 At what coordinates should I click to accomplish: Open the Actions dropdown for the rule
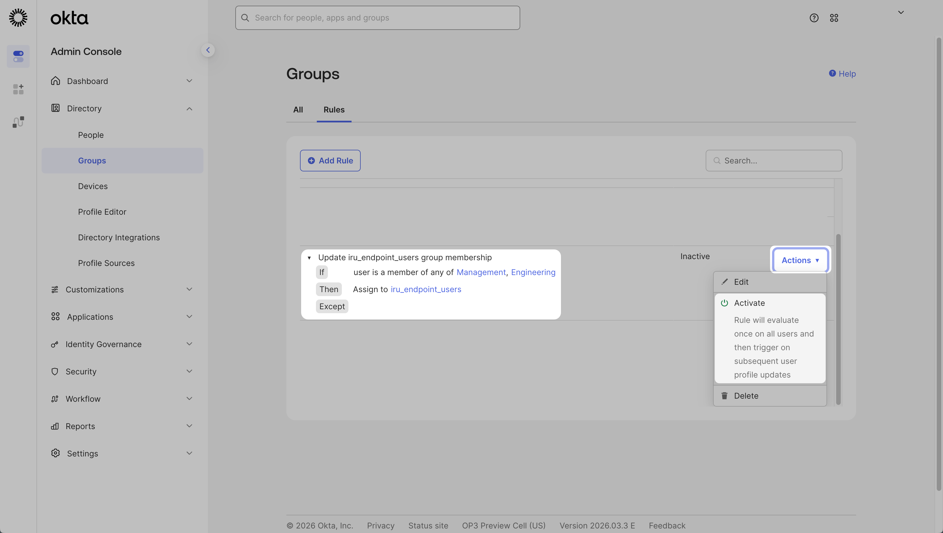click(x=800, y=260)
